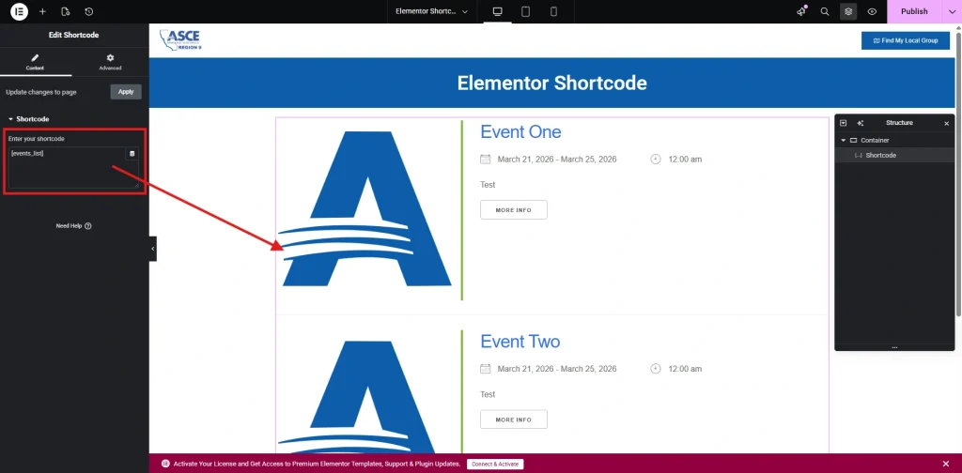Click the Event One logo image
962x473 pixels.
click(366, 209)
